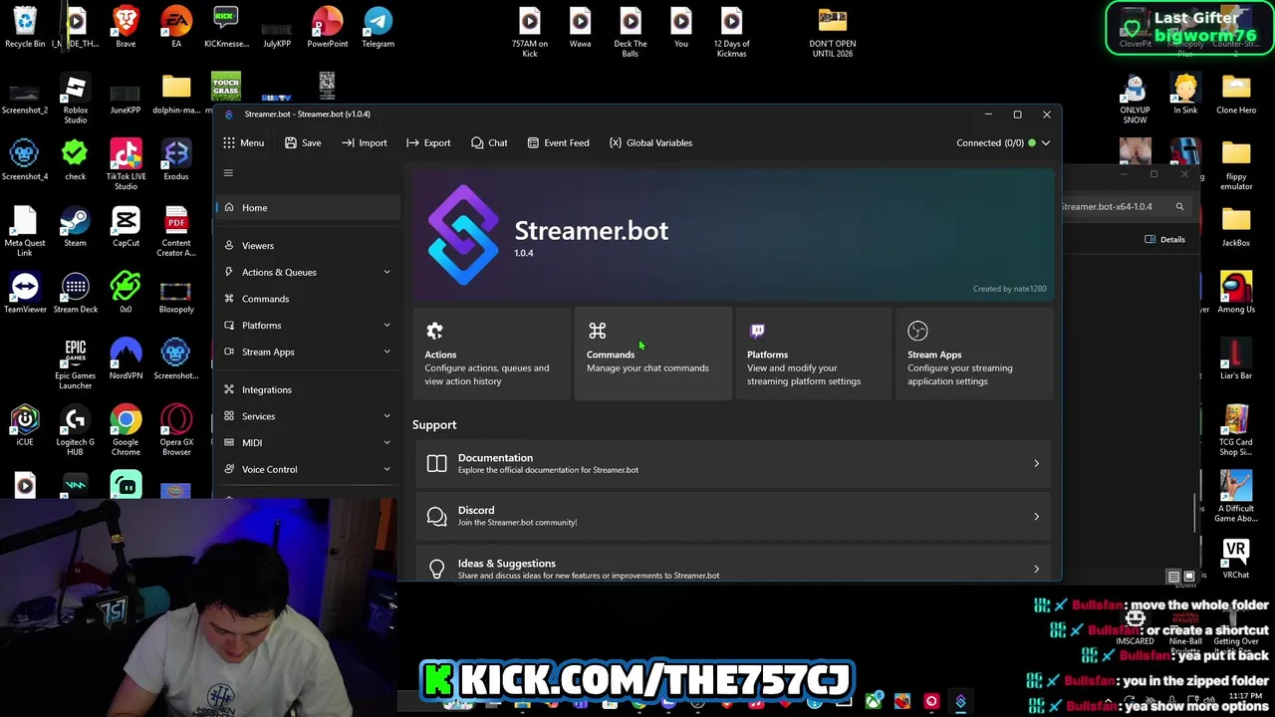Save the Streamer.bot configuration

tap(303, 142)
